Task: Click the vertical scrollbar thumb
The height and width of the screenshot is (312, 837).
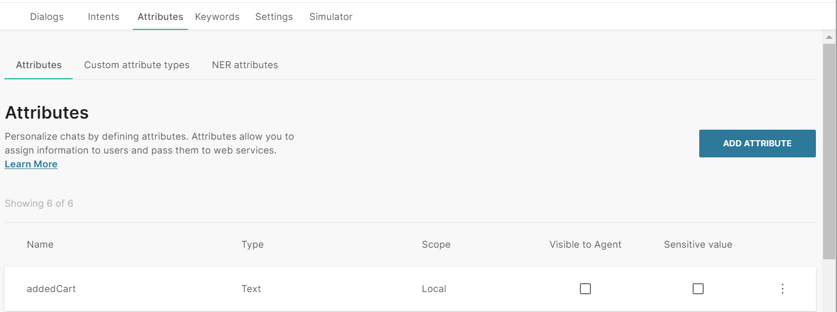Action: [x=829, y=150]
